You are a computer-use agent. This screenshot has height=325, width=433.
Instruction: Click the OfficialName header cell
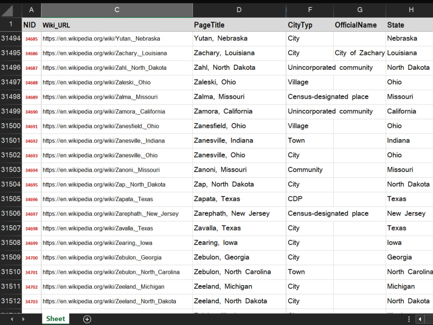pos(359,25)
